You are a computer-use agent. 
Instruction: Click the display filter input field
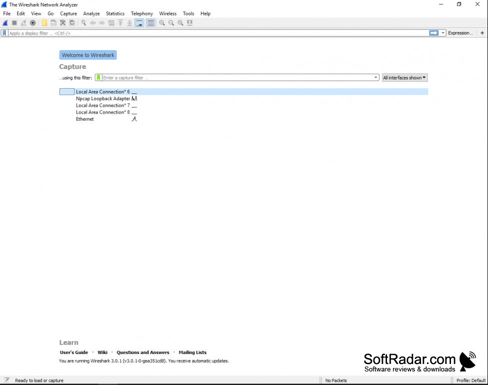click(x=218, y=33)
